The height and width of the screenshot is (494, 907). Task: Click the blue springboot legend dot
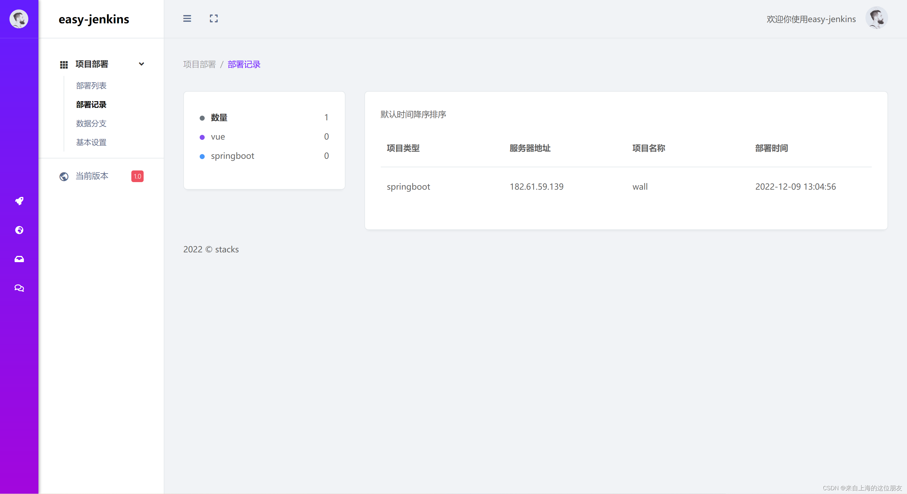coord(202,157)
